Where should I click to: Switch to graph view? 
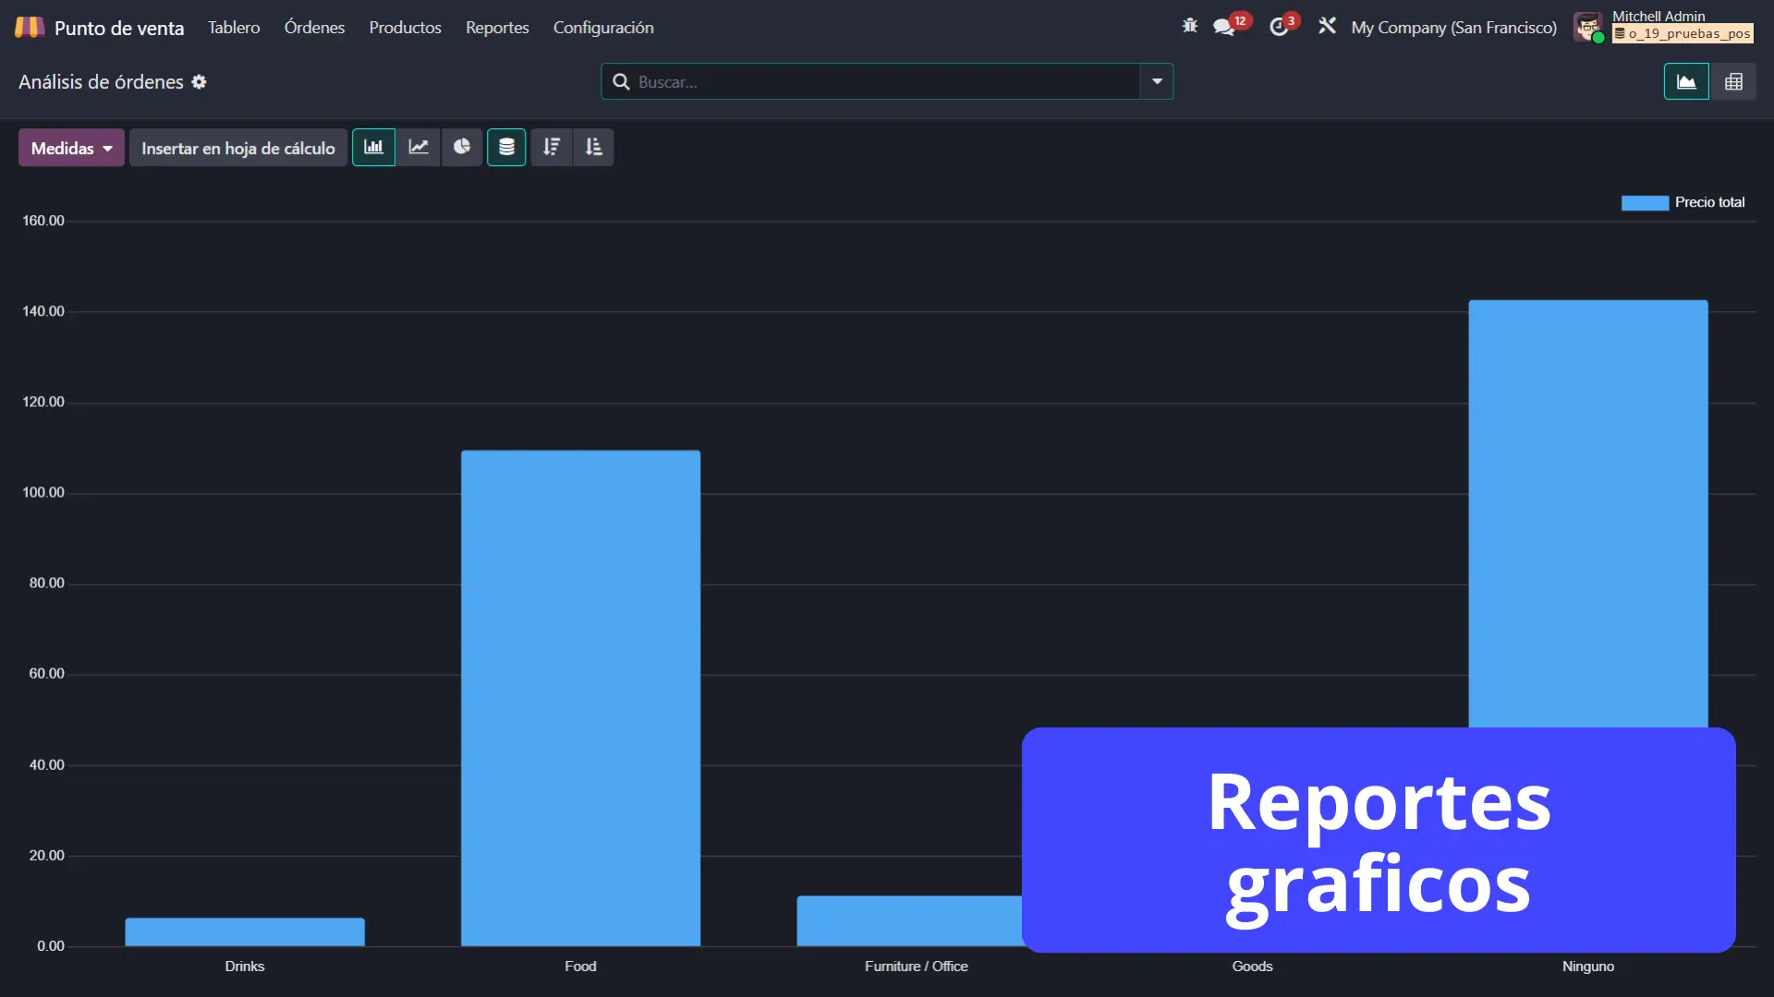1686,82
